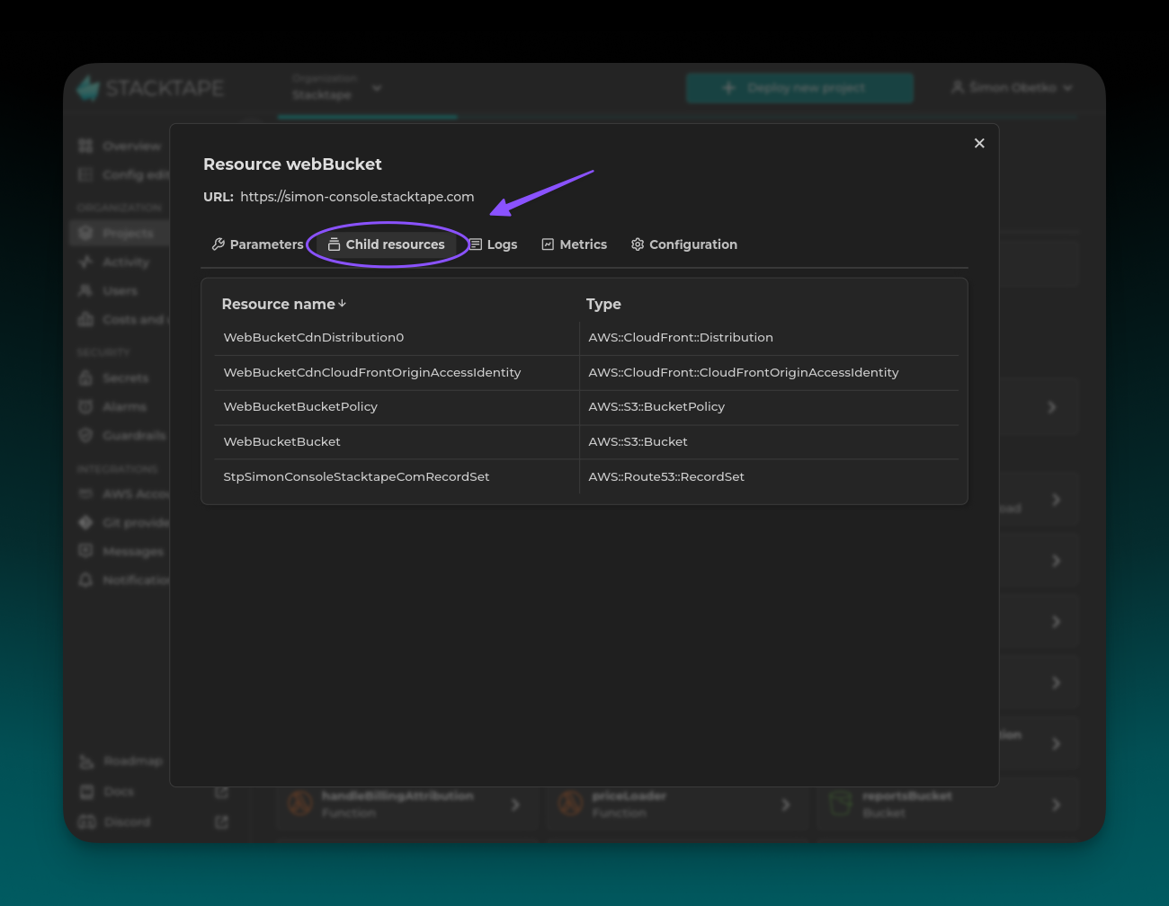Click the Resource webBucket dialog title
The width and height of the screenshot is (1169, 906).
292,164
